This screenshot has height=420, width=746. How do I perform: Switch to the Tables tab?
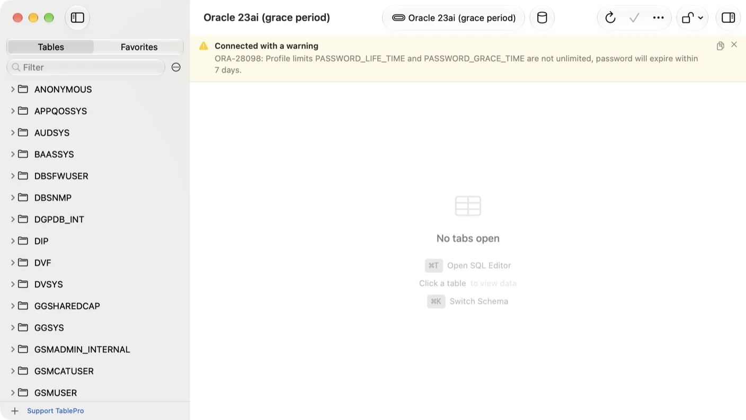click(51, 47)
